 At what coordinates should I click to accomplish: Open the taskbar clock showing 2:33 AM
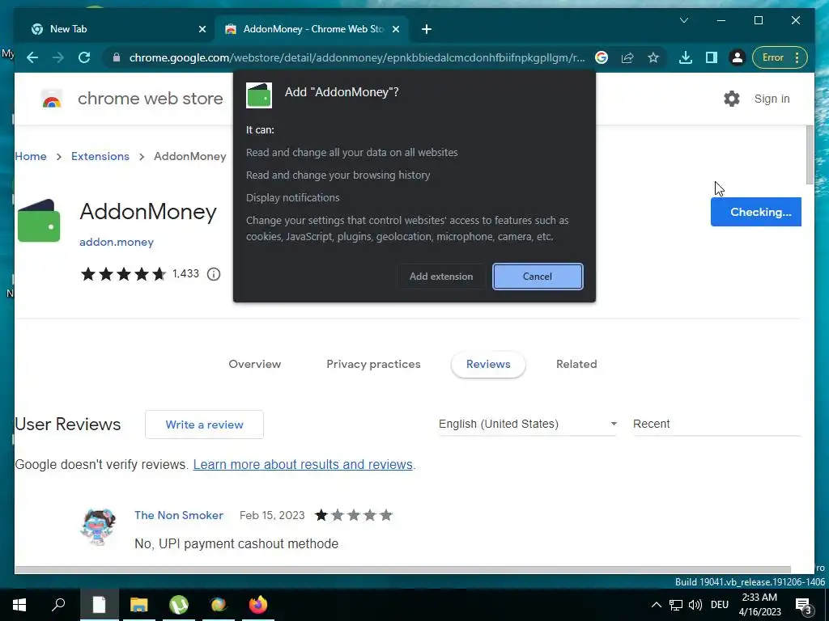click(759, 605)
